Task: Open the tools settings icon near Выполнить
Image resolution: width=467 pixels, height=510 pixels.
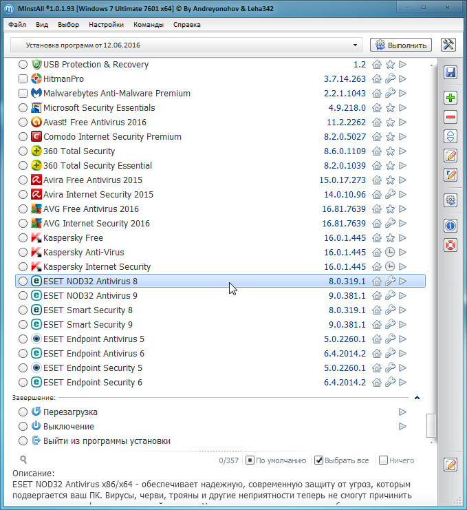Action: [x=448, y=45]
